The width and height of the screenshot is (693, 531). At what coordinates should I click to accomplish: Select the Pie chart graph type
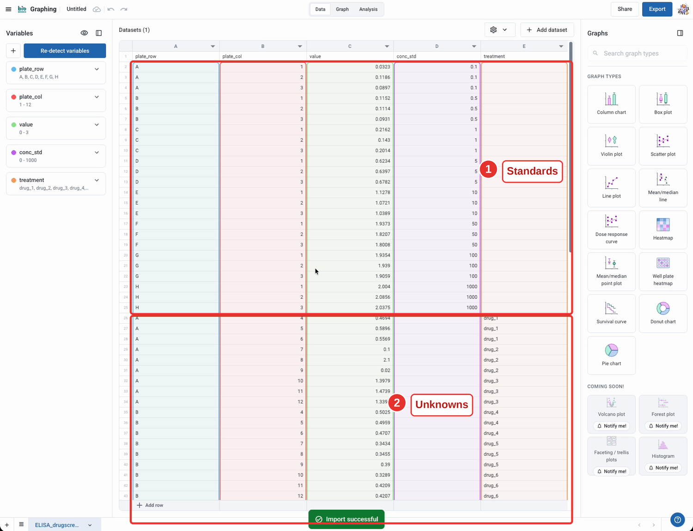(x=611, y=356)
